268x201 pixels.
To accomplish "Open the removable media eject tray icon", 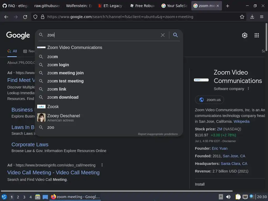I will (221, 197).
